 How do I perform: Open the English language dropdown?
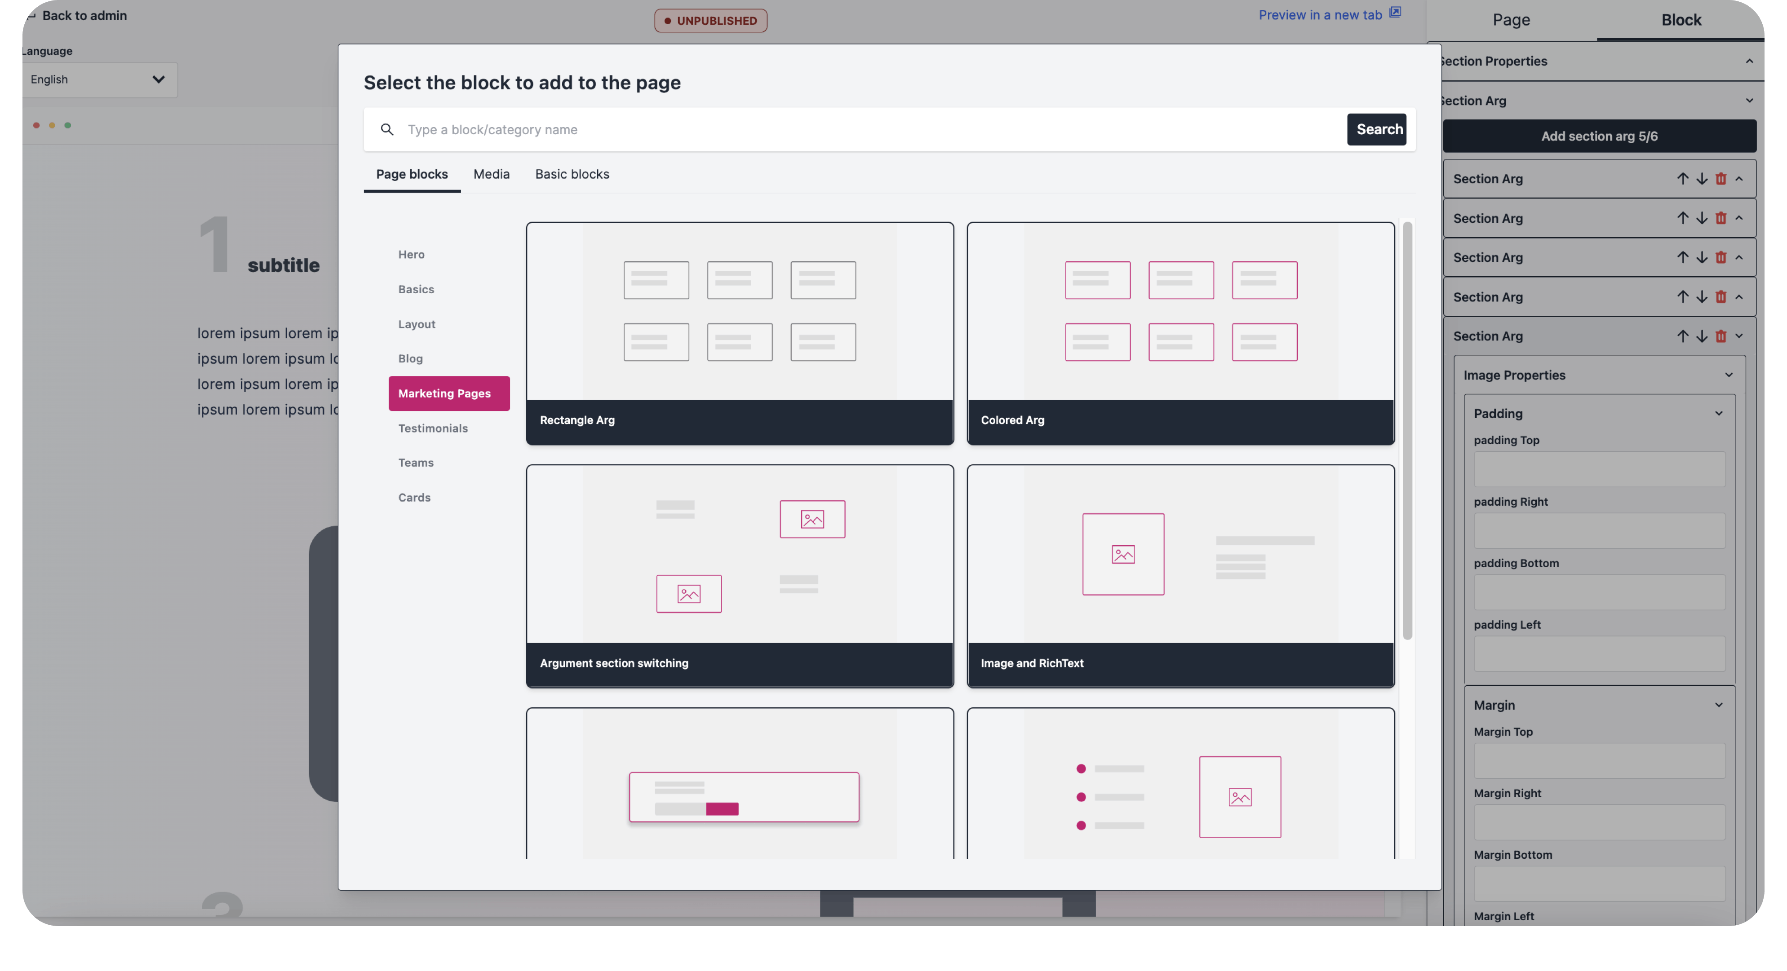pyautogui.click(x=99, y=80)
